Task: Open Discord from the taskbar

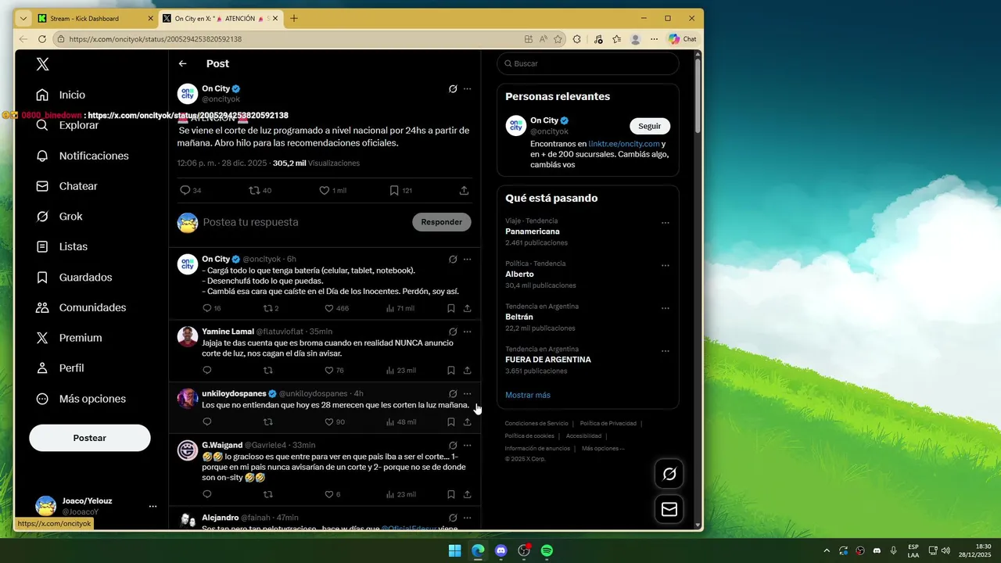Action: (501, 550)
